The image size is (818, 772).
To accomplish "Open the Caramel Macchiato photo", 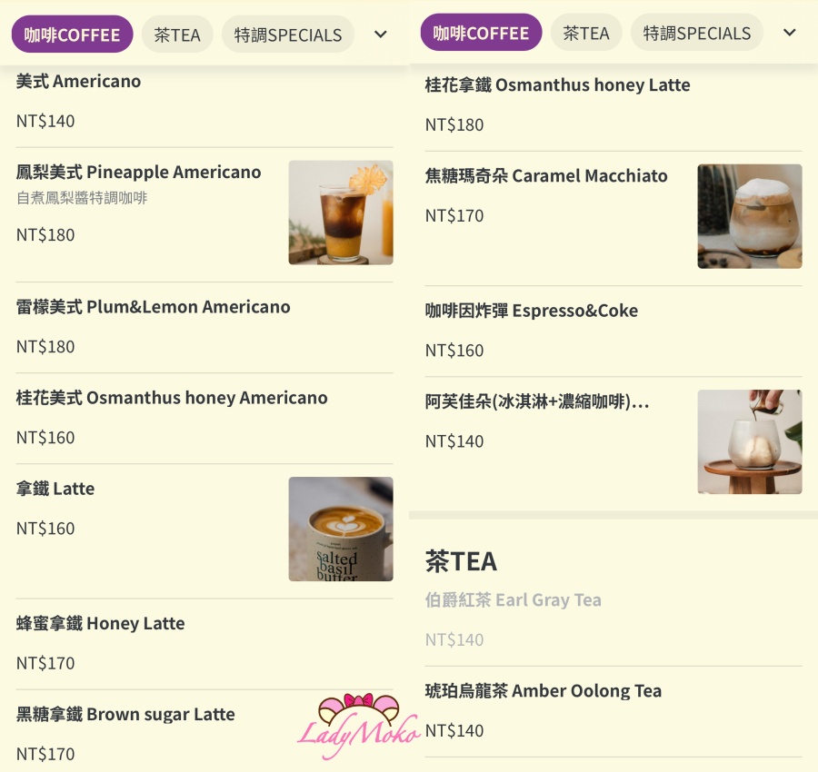I will 750,216.
